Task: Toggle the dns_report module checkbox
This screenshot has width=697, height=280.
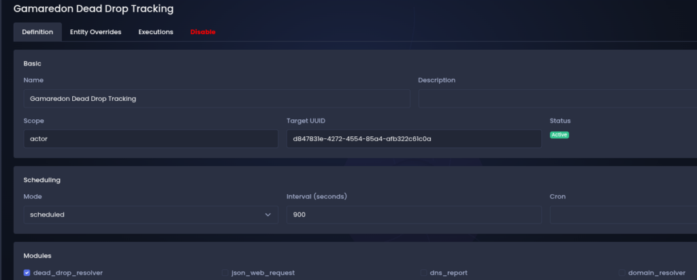Action: click(423, 273)
